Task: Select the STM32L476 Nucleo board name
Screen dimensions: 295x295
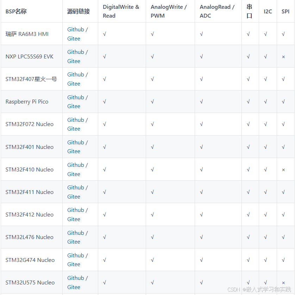Action: coord(29,237)
